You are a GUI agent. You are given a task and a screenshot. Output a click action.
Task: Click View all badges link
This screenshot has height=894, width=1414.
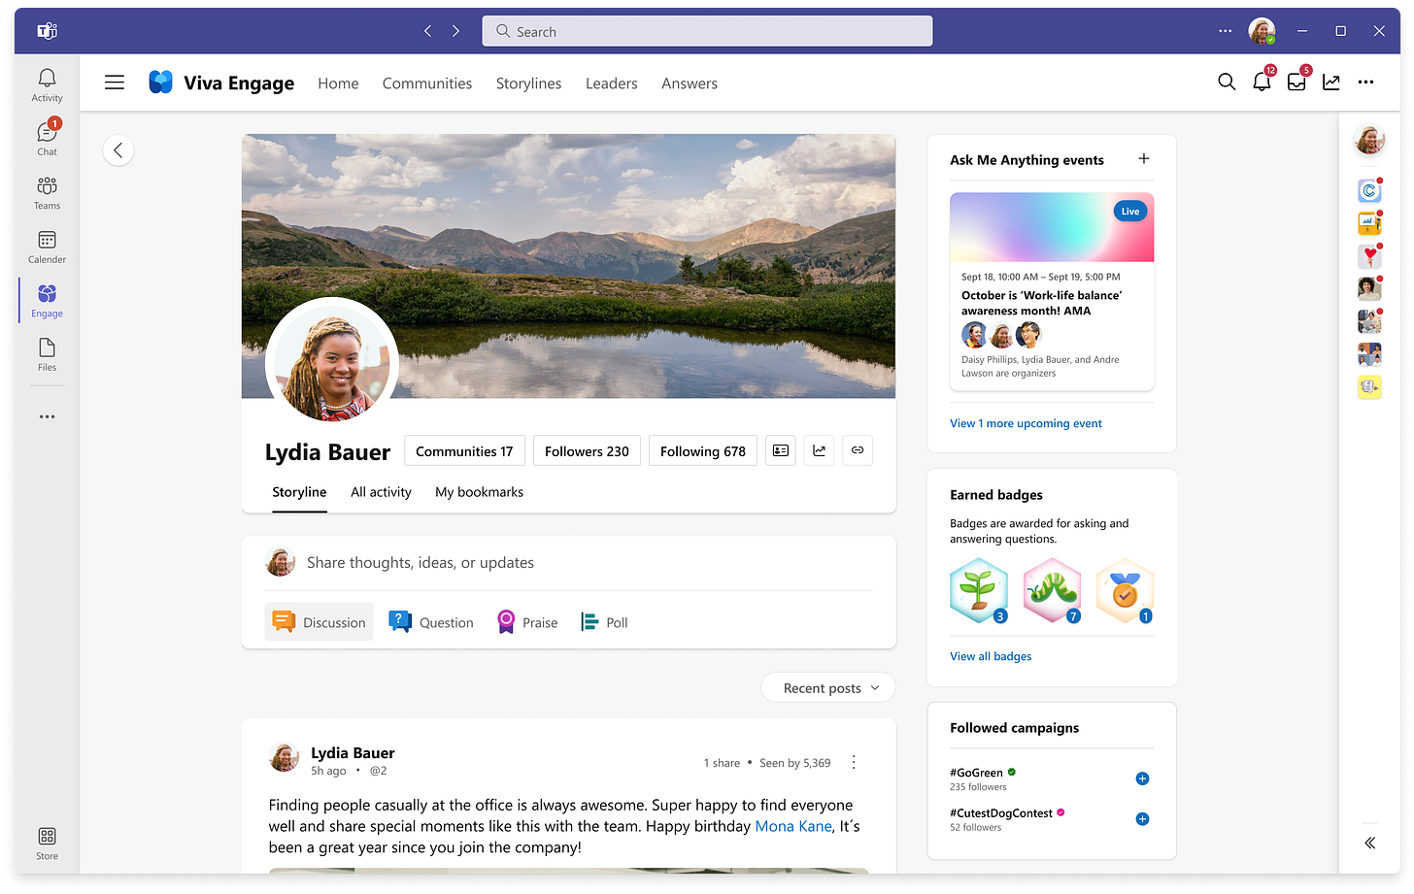[991, 656]
